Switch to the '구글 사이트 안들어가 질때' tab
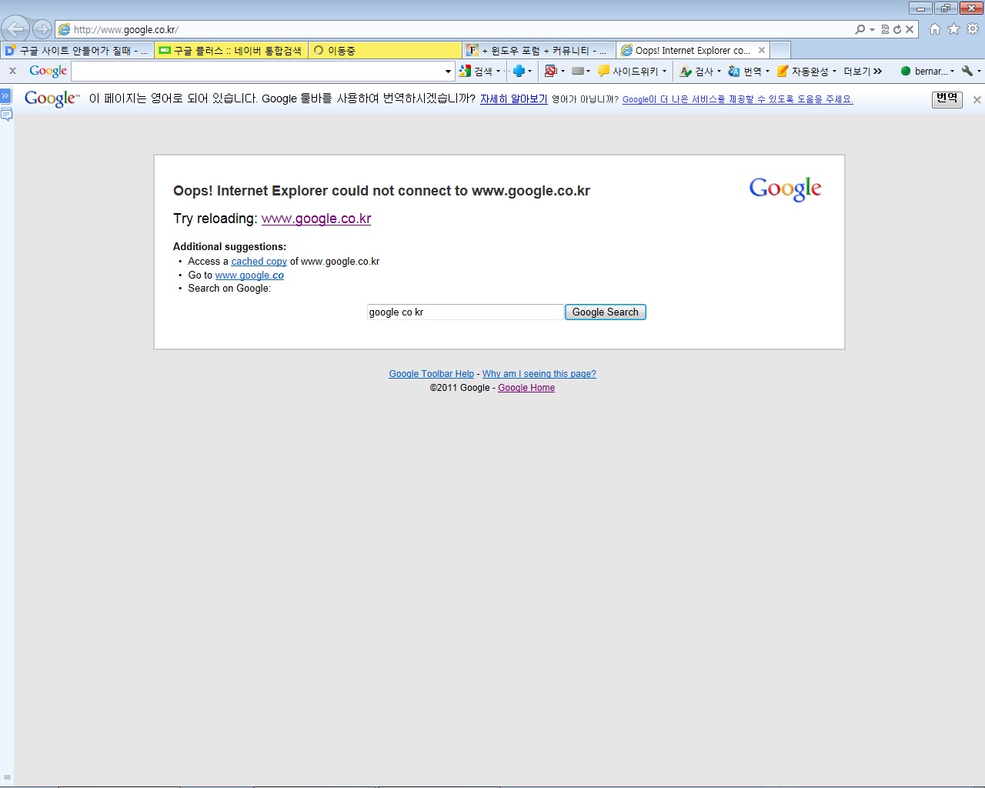Viewport: 985px width, 788px height. tap(77, 50)
